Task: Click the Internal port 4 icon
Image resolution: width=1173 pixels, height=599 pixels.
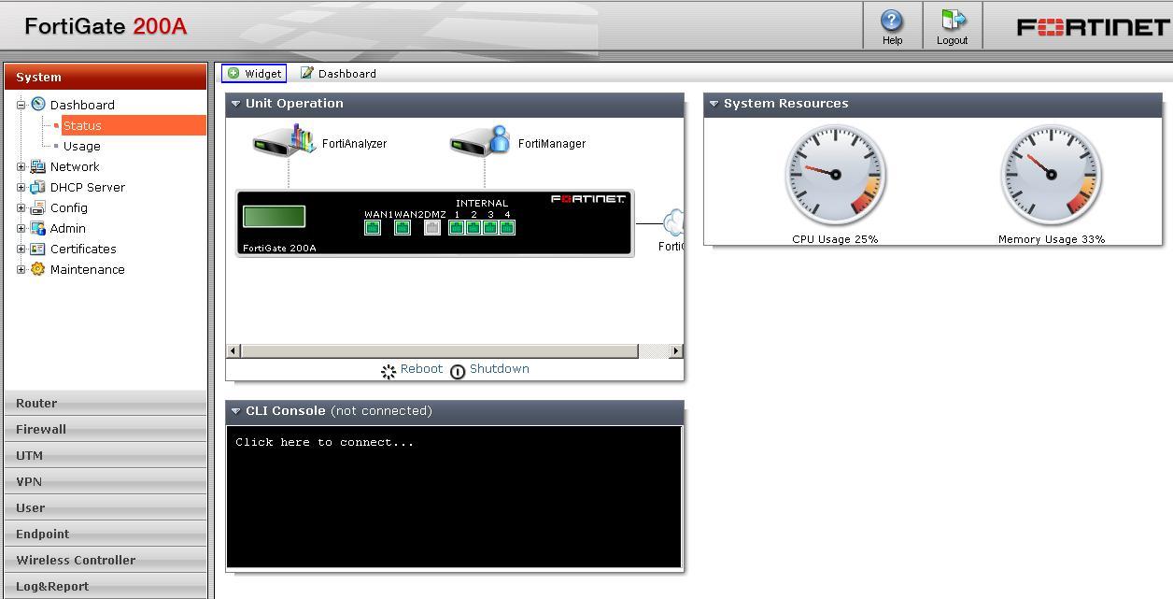Action: (x=507, y=227)
